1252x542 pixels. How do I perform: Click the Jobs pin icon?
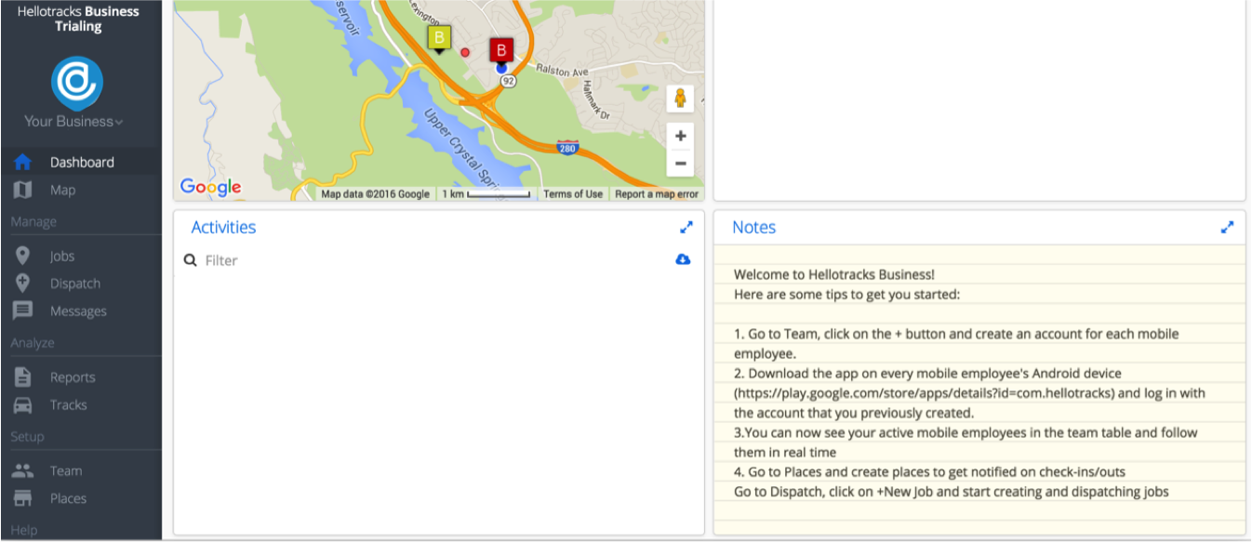[23, 256]
